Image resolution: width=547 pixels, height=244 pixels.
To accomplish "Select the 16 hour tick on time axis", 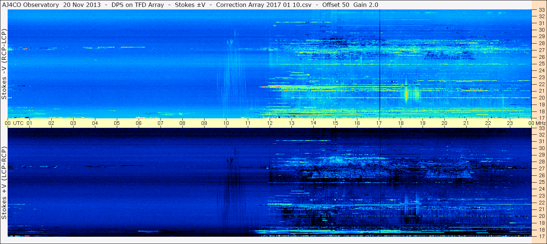I will click(x=357, y=123).
